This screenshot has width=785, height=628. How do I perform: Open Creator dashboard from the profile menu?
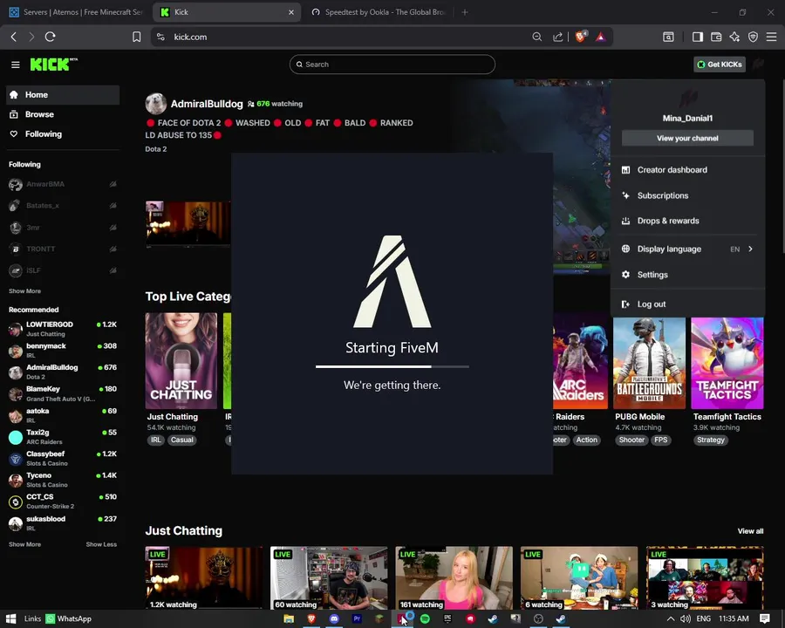coord(688,170)
